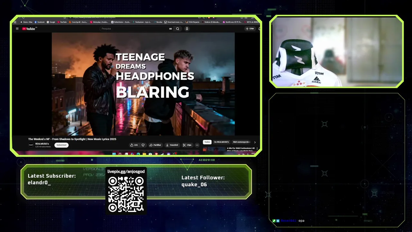
Task: Share the video via Partilhar
Action: click(155, 145)
